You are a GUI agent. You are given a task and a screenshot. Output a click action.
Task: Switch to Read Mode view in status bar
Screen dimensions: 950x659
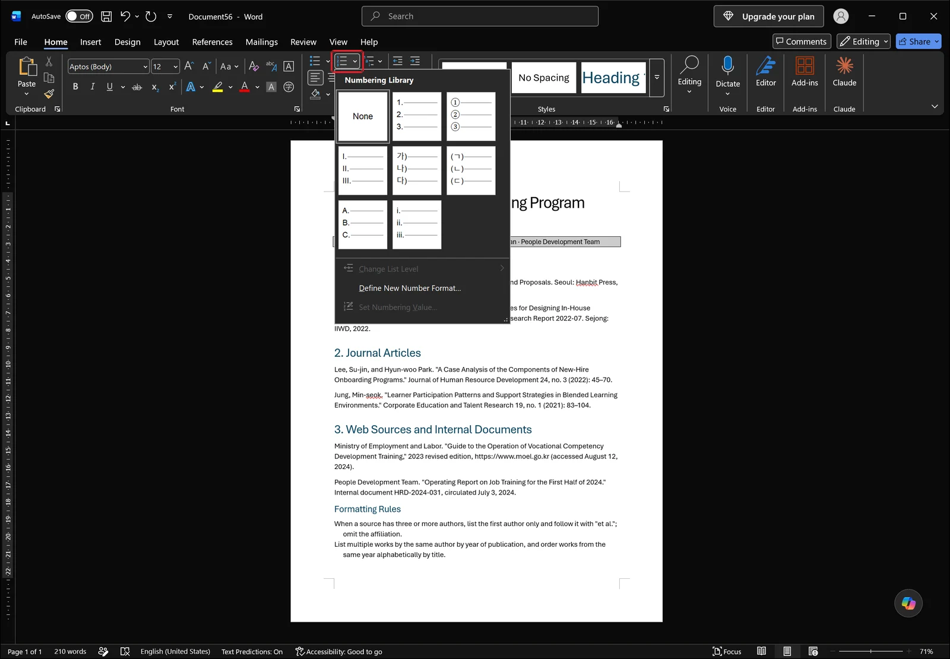point(761,651)
